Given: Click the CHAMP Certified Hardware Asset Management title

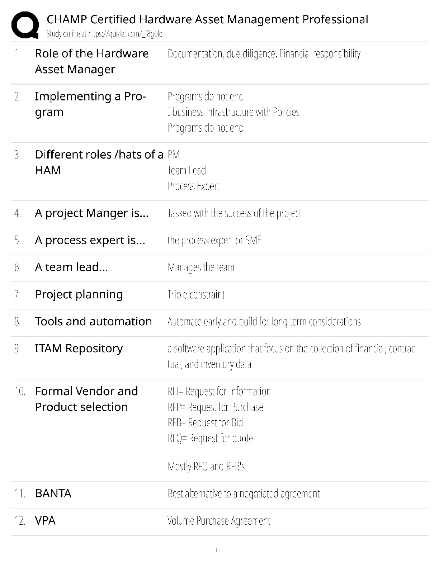Looking at the screenshot, I should click(207, 19).
